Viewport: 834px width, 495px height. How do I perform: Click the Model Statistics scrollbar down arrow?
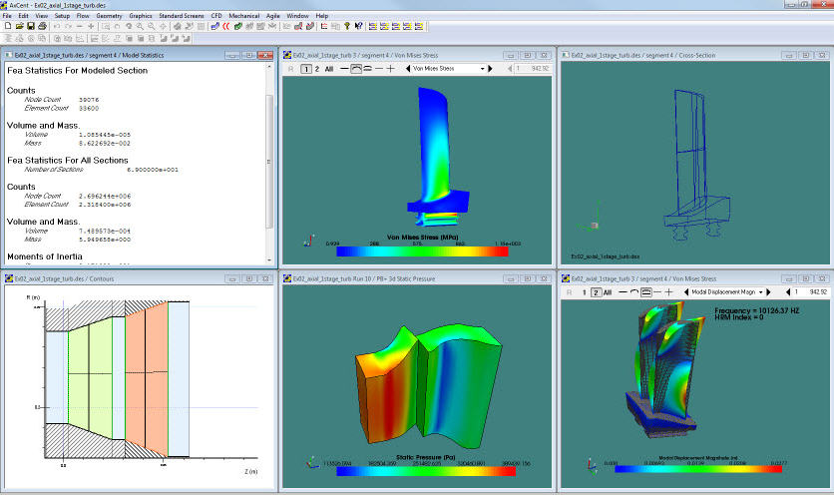coord(269,260)
